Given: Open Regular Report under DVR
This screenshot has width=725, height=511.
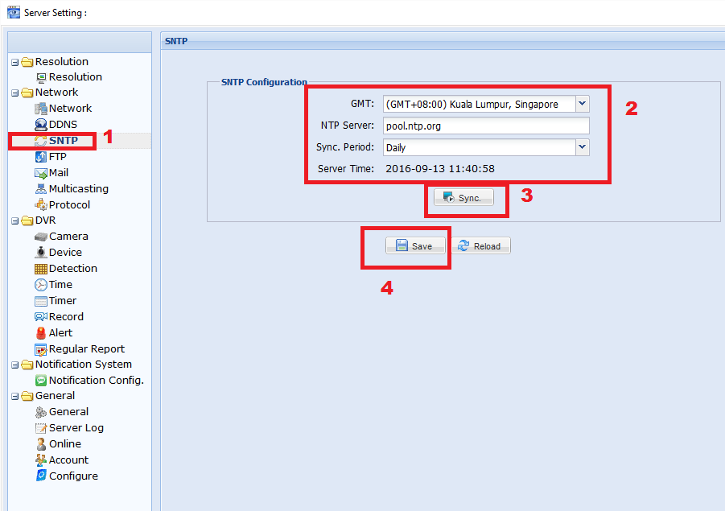Looking at the screenshot, I should point(86,348).
